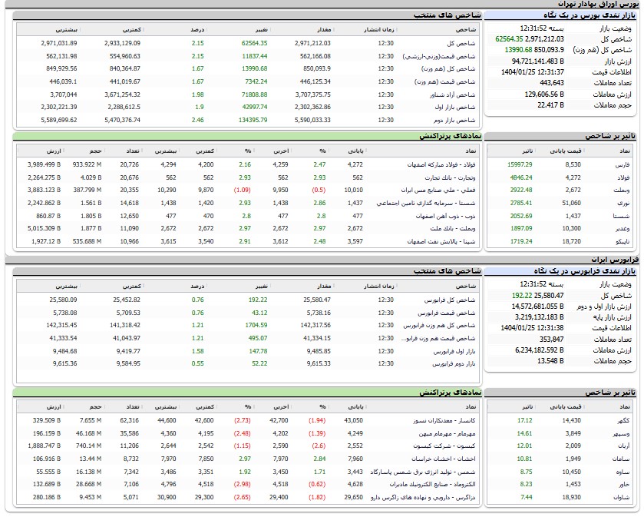Click the شاخص آزاد شناور index row name
The height and width of the screenshot is (517, 644).
click(x=453, y=95)
